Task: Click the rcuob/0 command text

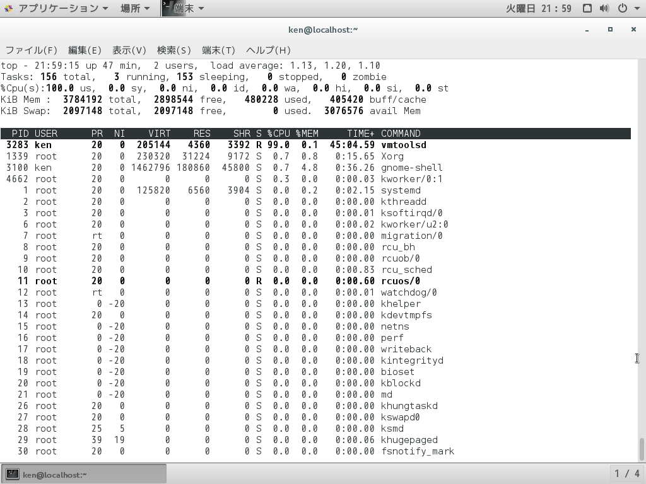Action: [401, 258]
